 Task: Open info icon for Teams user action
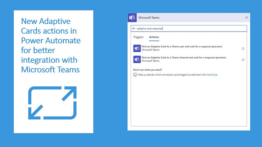tap(243, 49)
